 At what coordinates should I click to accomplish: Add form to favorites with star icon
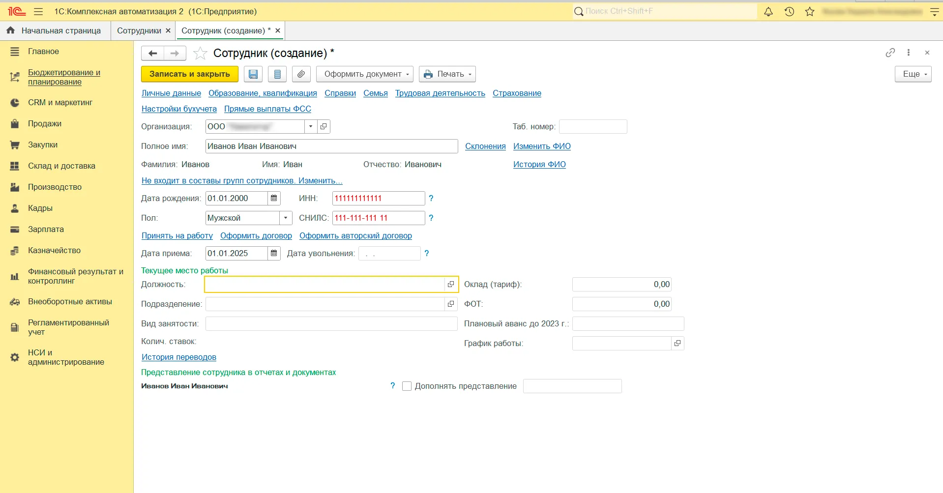click(200, 53)
